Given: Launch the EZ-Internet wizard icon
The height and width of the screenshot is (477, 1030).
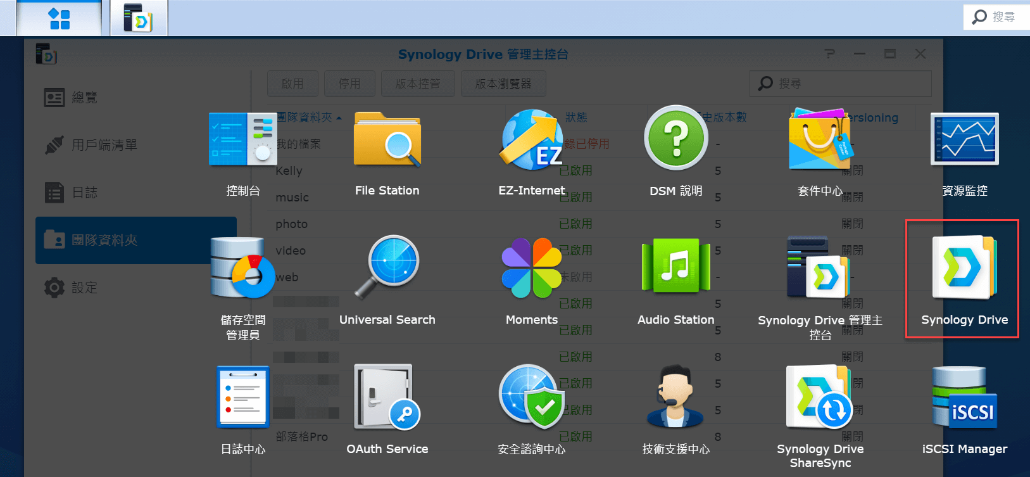Looking at the screenshot, I should [532, 153].
